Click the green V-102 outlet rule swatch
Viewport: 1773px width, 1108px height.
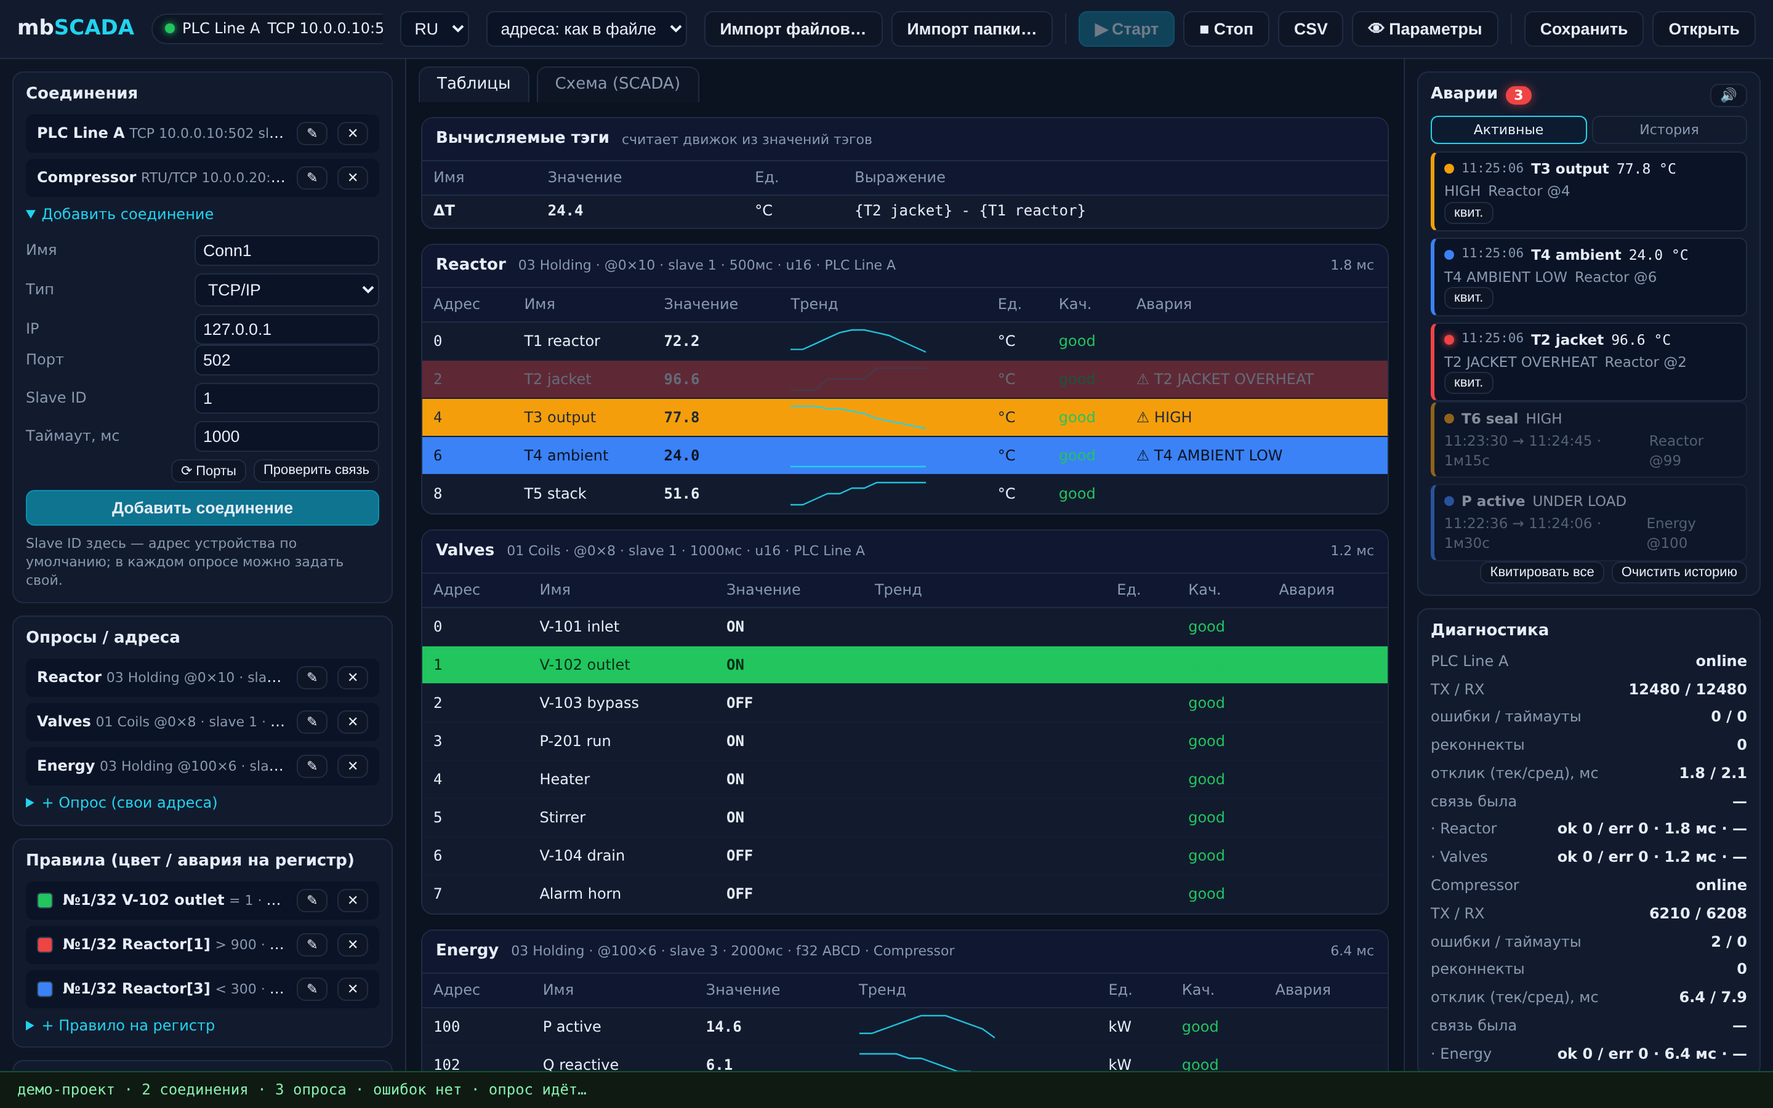(45, 901)
